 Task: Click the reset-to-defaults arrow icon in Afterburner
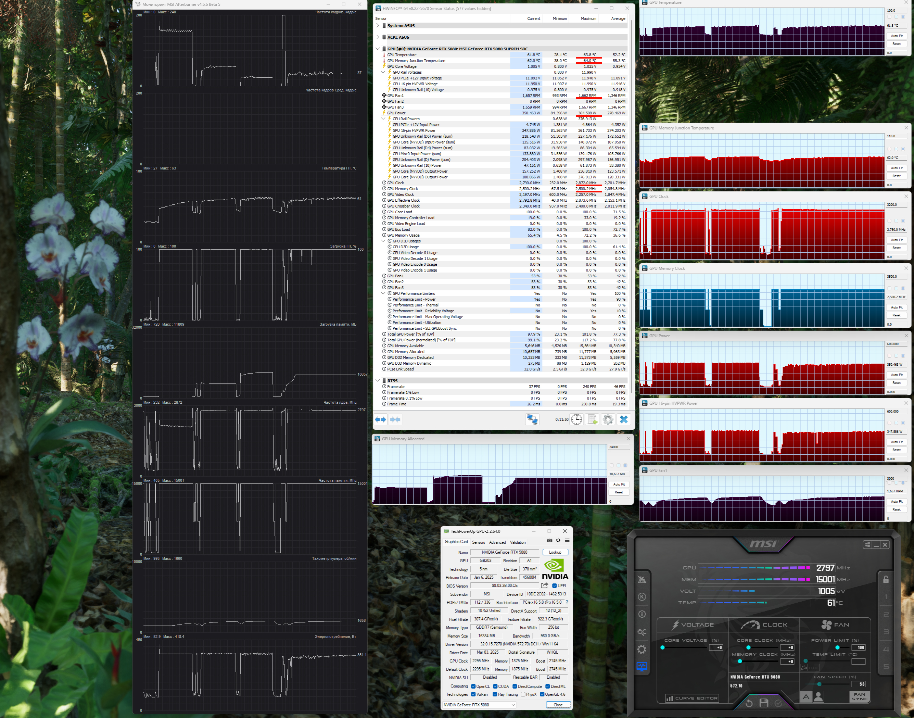coord(749,703)
